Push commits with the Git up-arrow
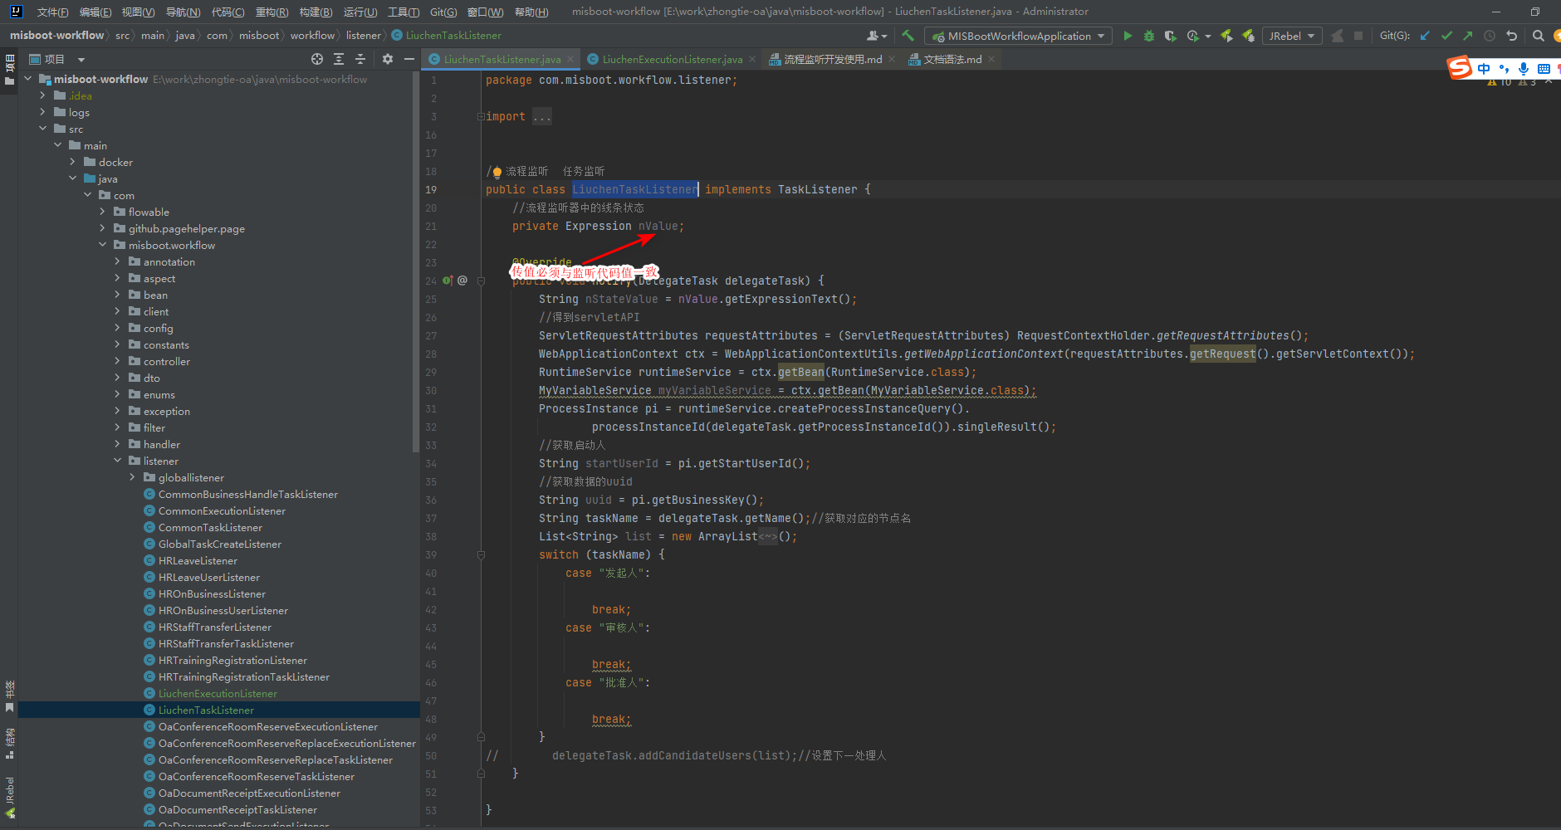The width and height of the screenshot is (1561, 830). (x=1468, y=36)
